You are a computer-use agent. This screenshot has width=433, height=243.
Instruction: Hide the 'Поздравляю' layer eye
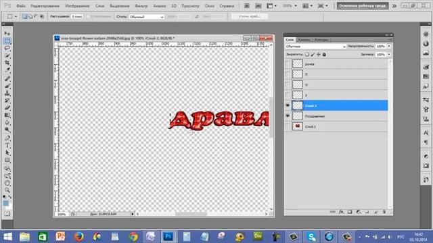(288, 116)
